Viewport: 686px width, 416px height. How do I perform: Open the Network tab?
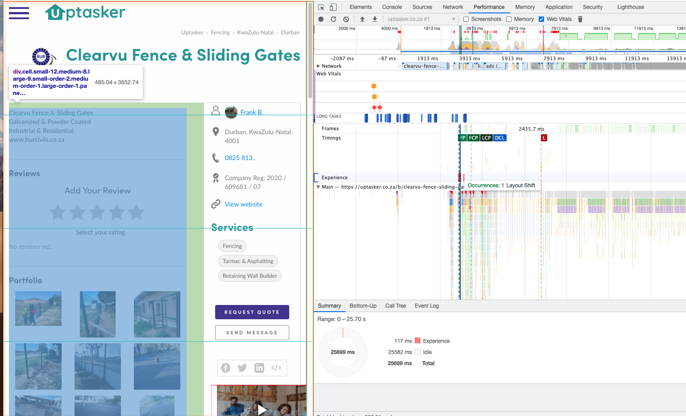tap(453, 7)
